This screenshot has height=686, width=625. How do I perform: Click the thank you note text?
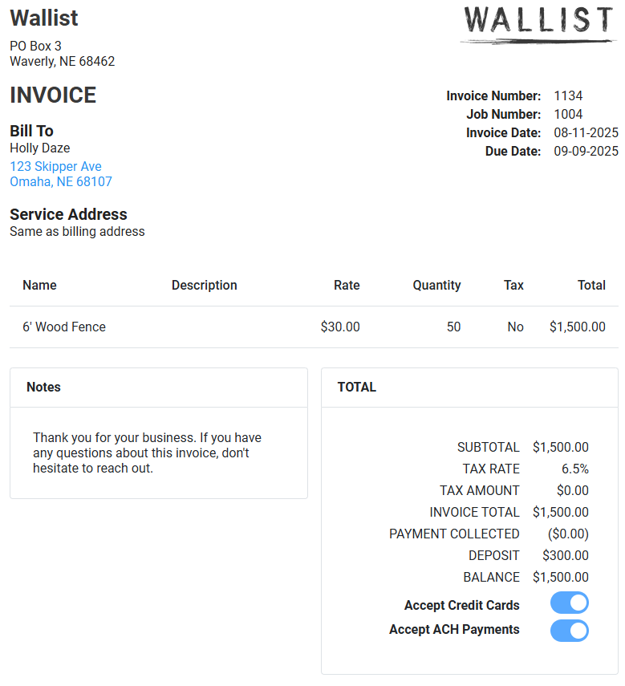point(147,453)
